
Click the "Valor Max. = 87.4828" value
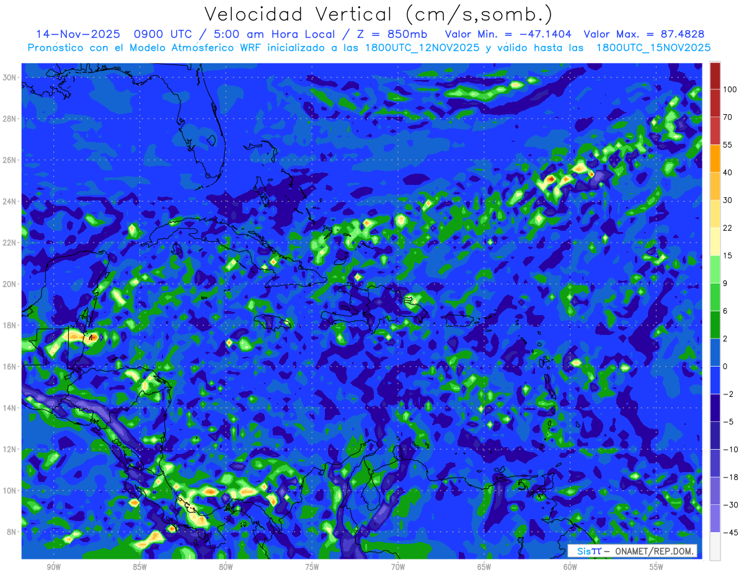click(x=644, y=34)
